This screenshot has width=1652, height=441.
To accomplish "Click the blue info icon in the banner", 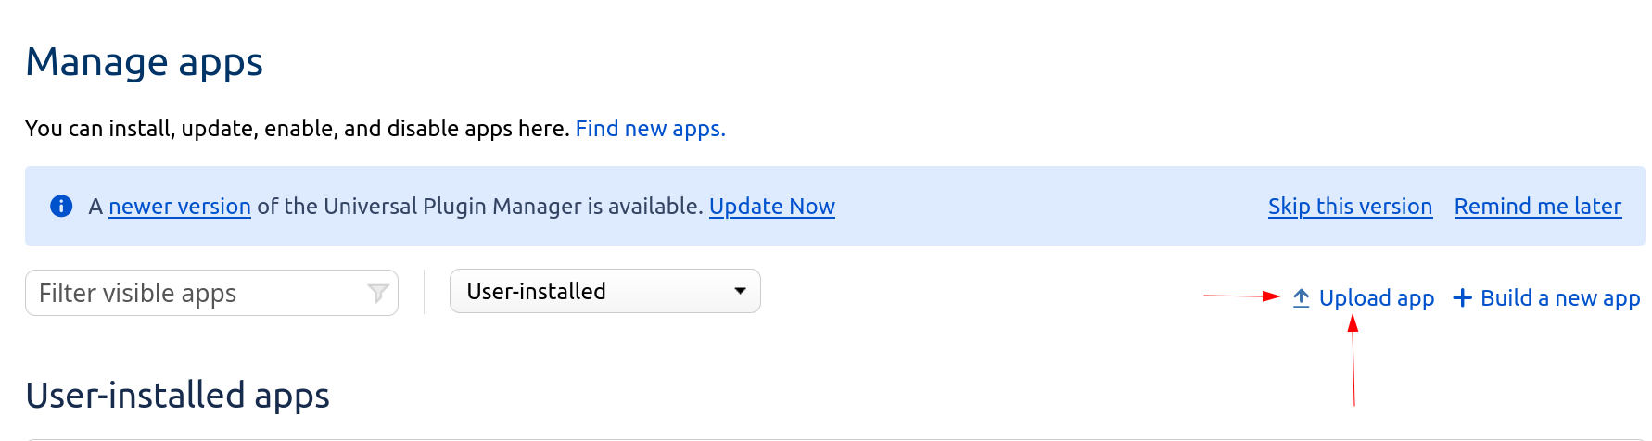I will tap(61, 206).
